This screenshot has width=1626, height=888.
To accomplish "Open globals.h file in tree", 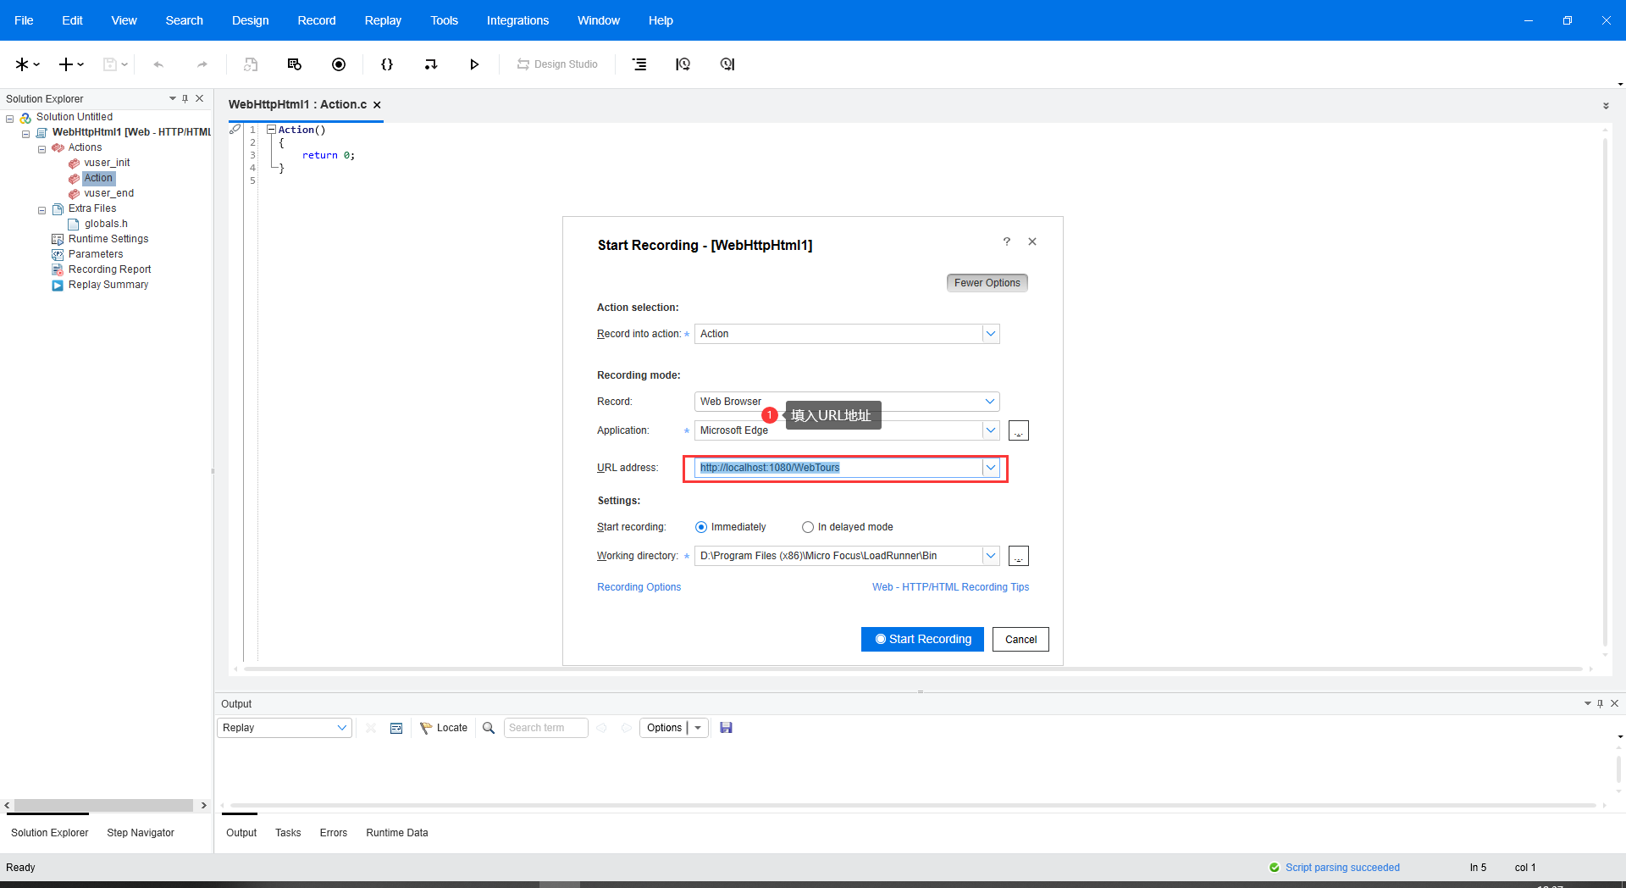I will coord(106,224).
